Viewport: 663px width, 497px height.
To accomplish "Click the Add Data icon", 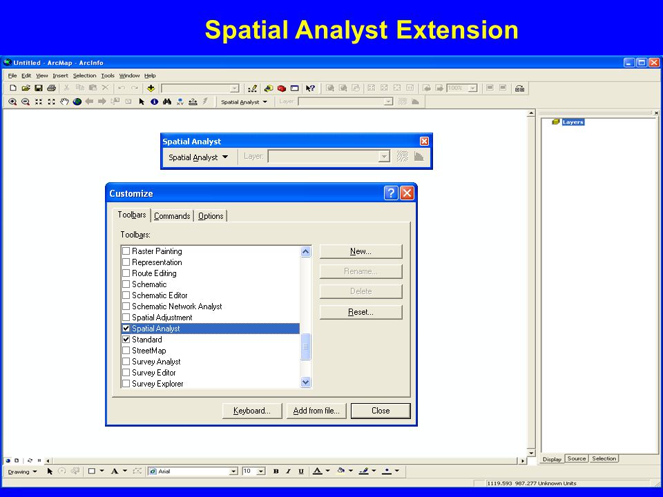I will click(151, 88).
